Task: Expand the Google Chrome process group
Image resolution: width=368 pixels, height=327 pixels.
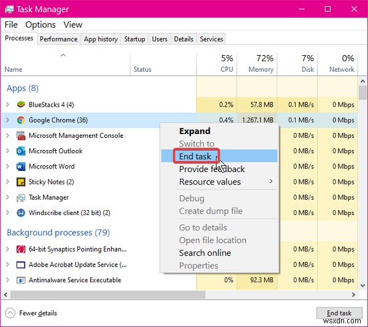Action: coord(7,120)
